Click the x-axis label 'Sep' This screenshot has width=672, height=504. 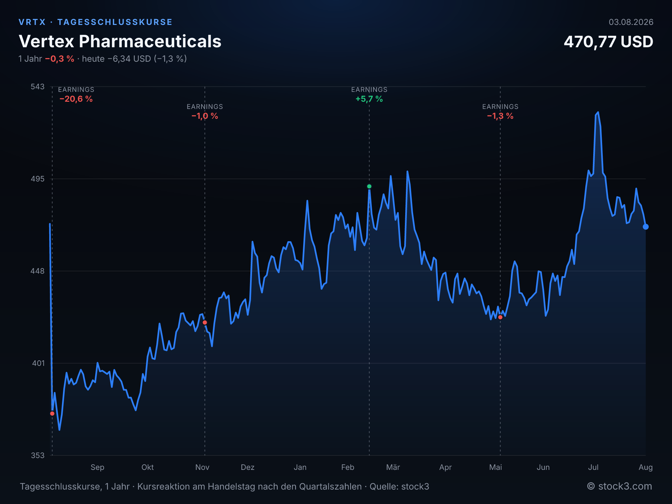pos(97,467)
